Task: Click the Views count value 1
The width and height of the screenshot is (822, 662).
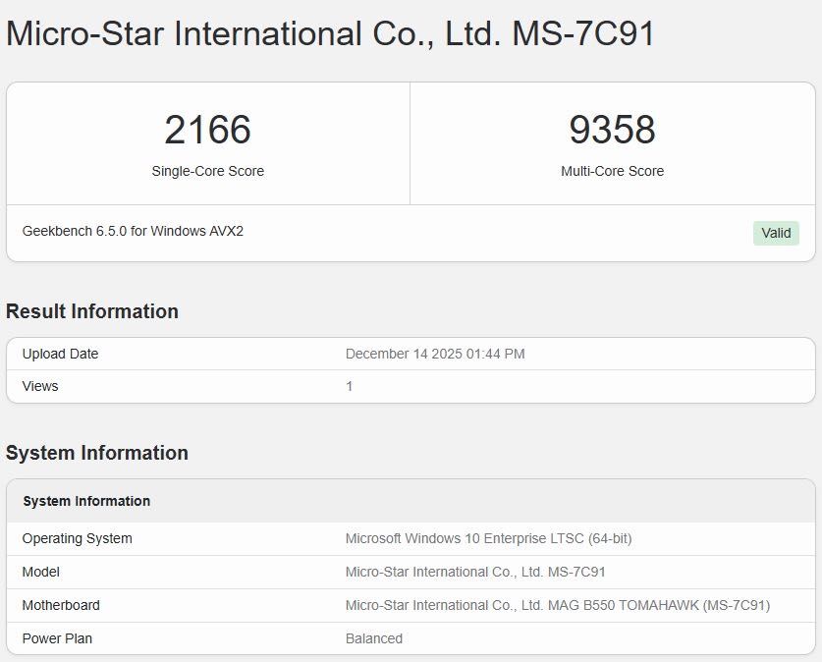Action: [x=350, y=386]
